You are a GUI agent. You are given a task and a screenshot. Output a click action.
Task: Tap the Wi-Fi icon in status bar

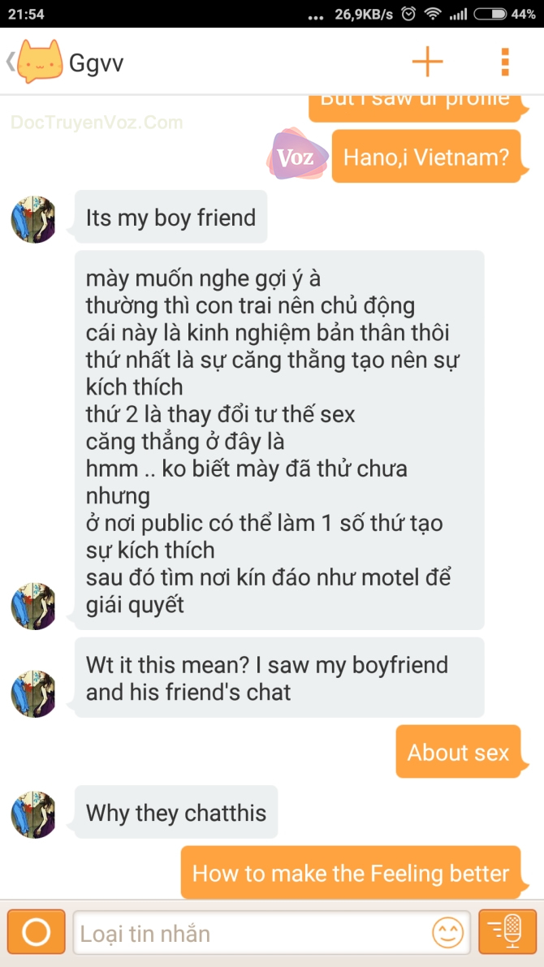[434, 14]
